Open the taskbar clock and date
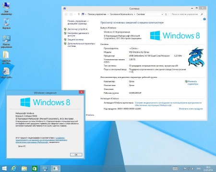The width and height of the screenshot is (216, 172). click(208, 169)
